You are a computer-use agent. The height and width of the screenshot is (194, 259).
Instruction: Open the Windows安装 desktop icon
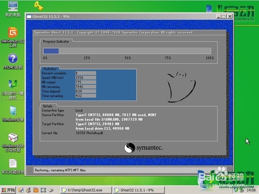click(x=13, y=114)
